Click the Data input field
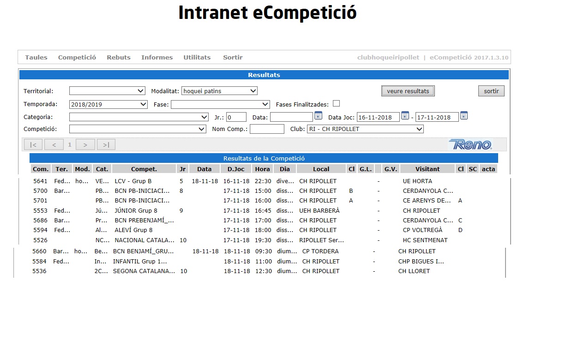This screenshot has height=352, width=584. tap(291, 117)
